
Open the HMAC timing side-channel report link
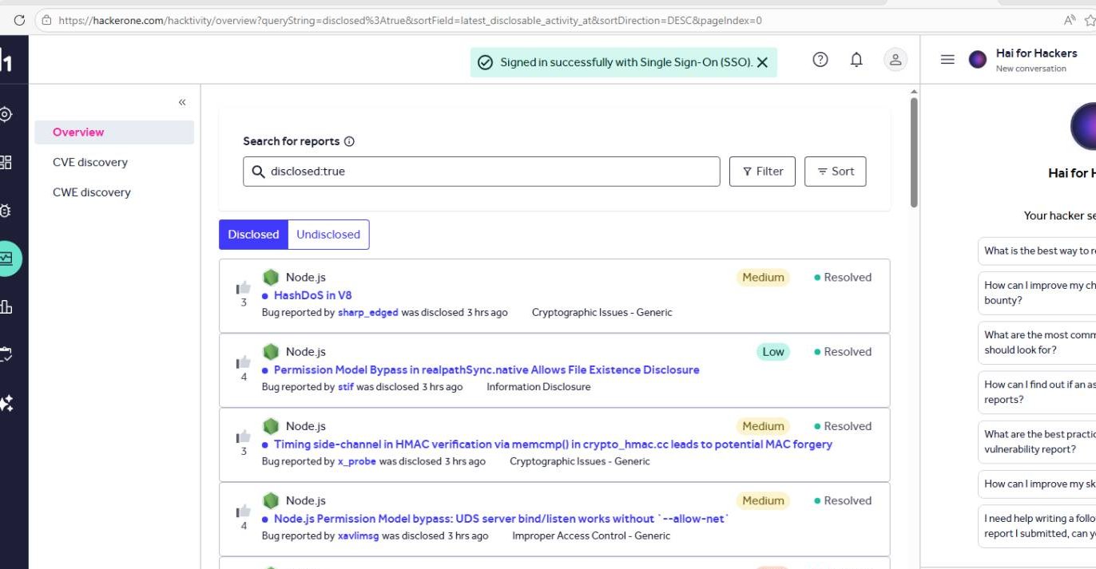coord(553,445)
